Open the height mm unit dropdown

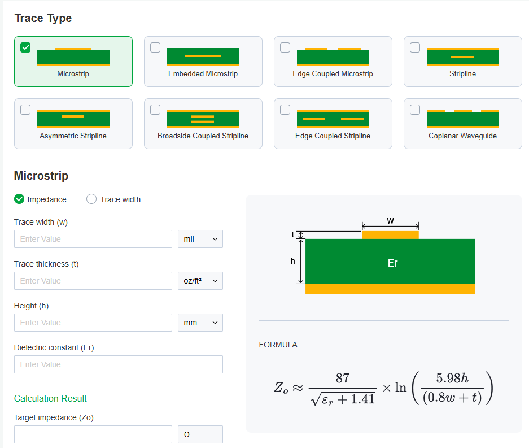tap(200, 323)
